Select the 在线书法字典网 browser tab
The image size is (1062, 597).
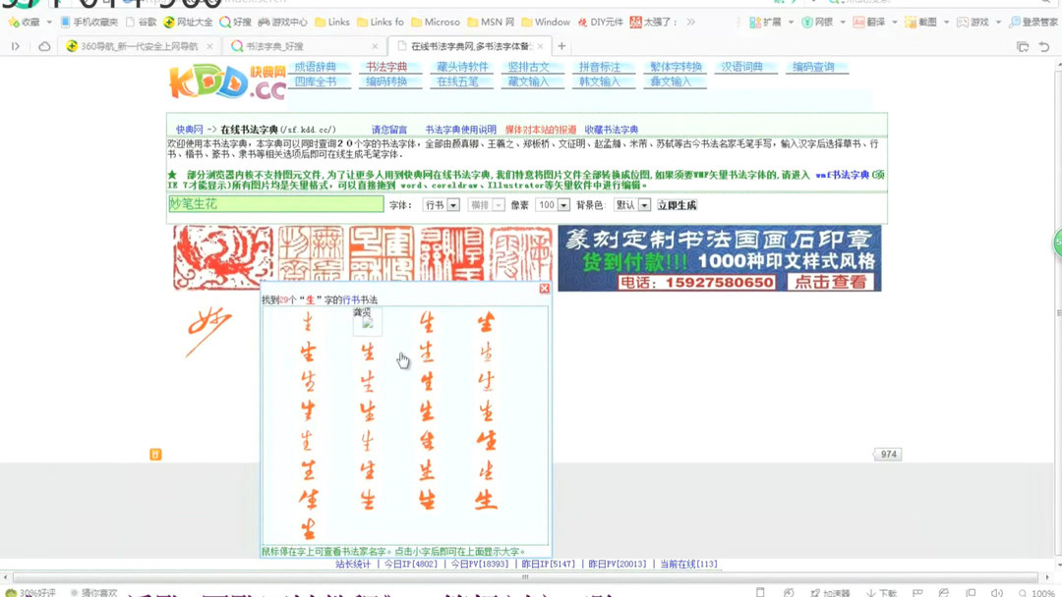(x=462, y=45)
